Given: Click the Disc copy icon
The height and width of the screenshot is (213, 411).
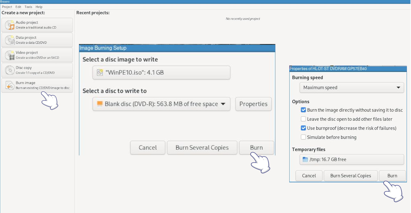Looking at the screenshot, I should (10, 70).
